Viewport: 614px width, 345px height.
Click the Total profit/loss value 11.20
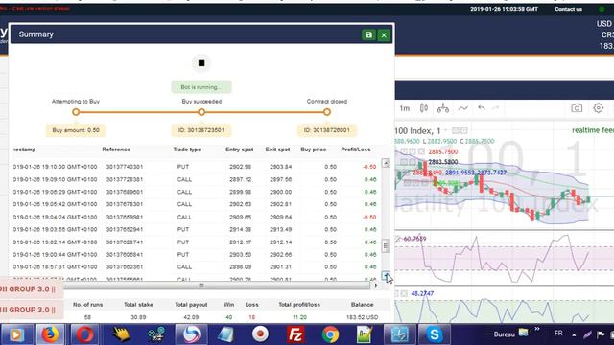299,317
